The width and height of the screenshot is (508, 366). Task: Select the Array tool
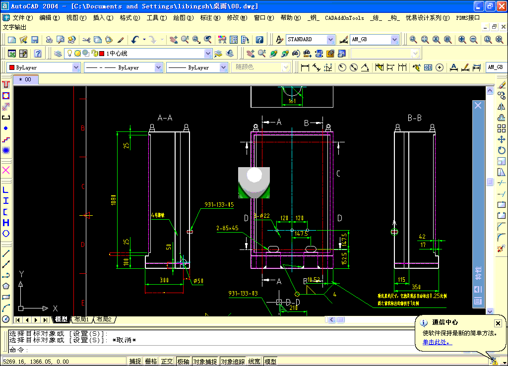click(x=502, y=128)
